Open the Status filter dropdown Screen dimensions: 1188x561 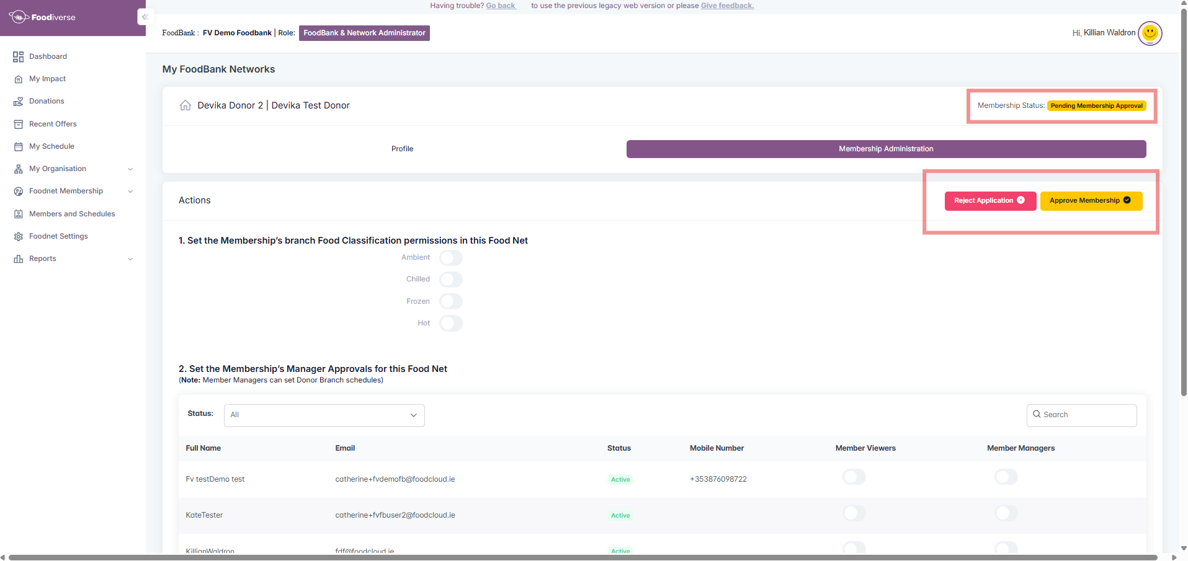coord(324,415)
